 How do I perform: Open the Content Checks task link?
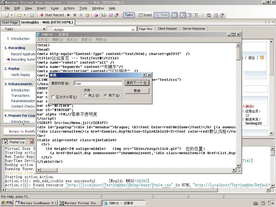tap(23, 106)
